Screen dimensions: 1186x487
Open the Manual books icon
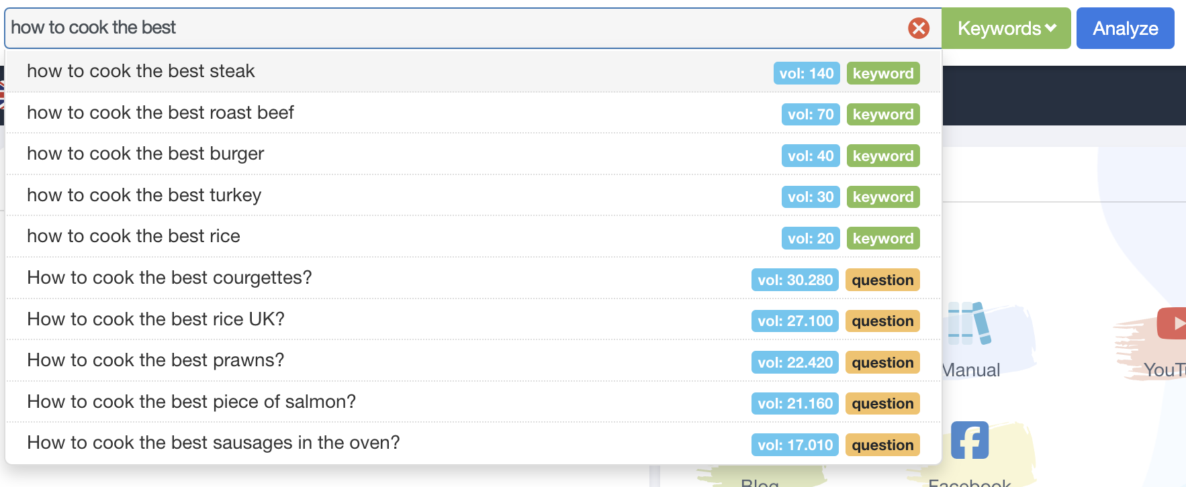[969, 323]
